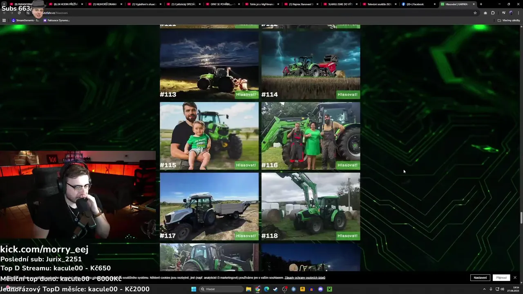Switch to NEJHORŠÍ DRAMA tab
This screenshot has width=523, height=294.
(x=105, y=4)
